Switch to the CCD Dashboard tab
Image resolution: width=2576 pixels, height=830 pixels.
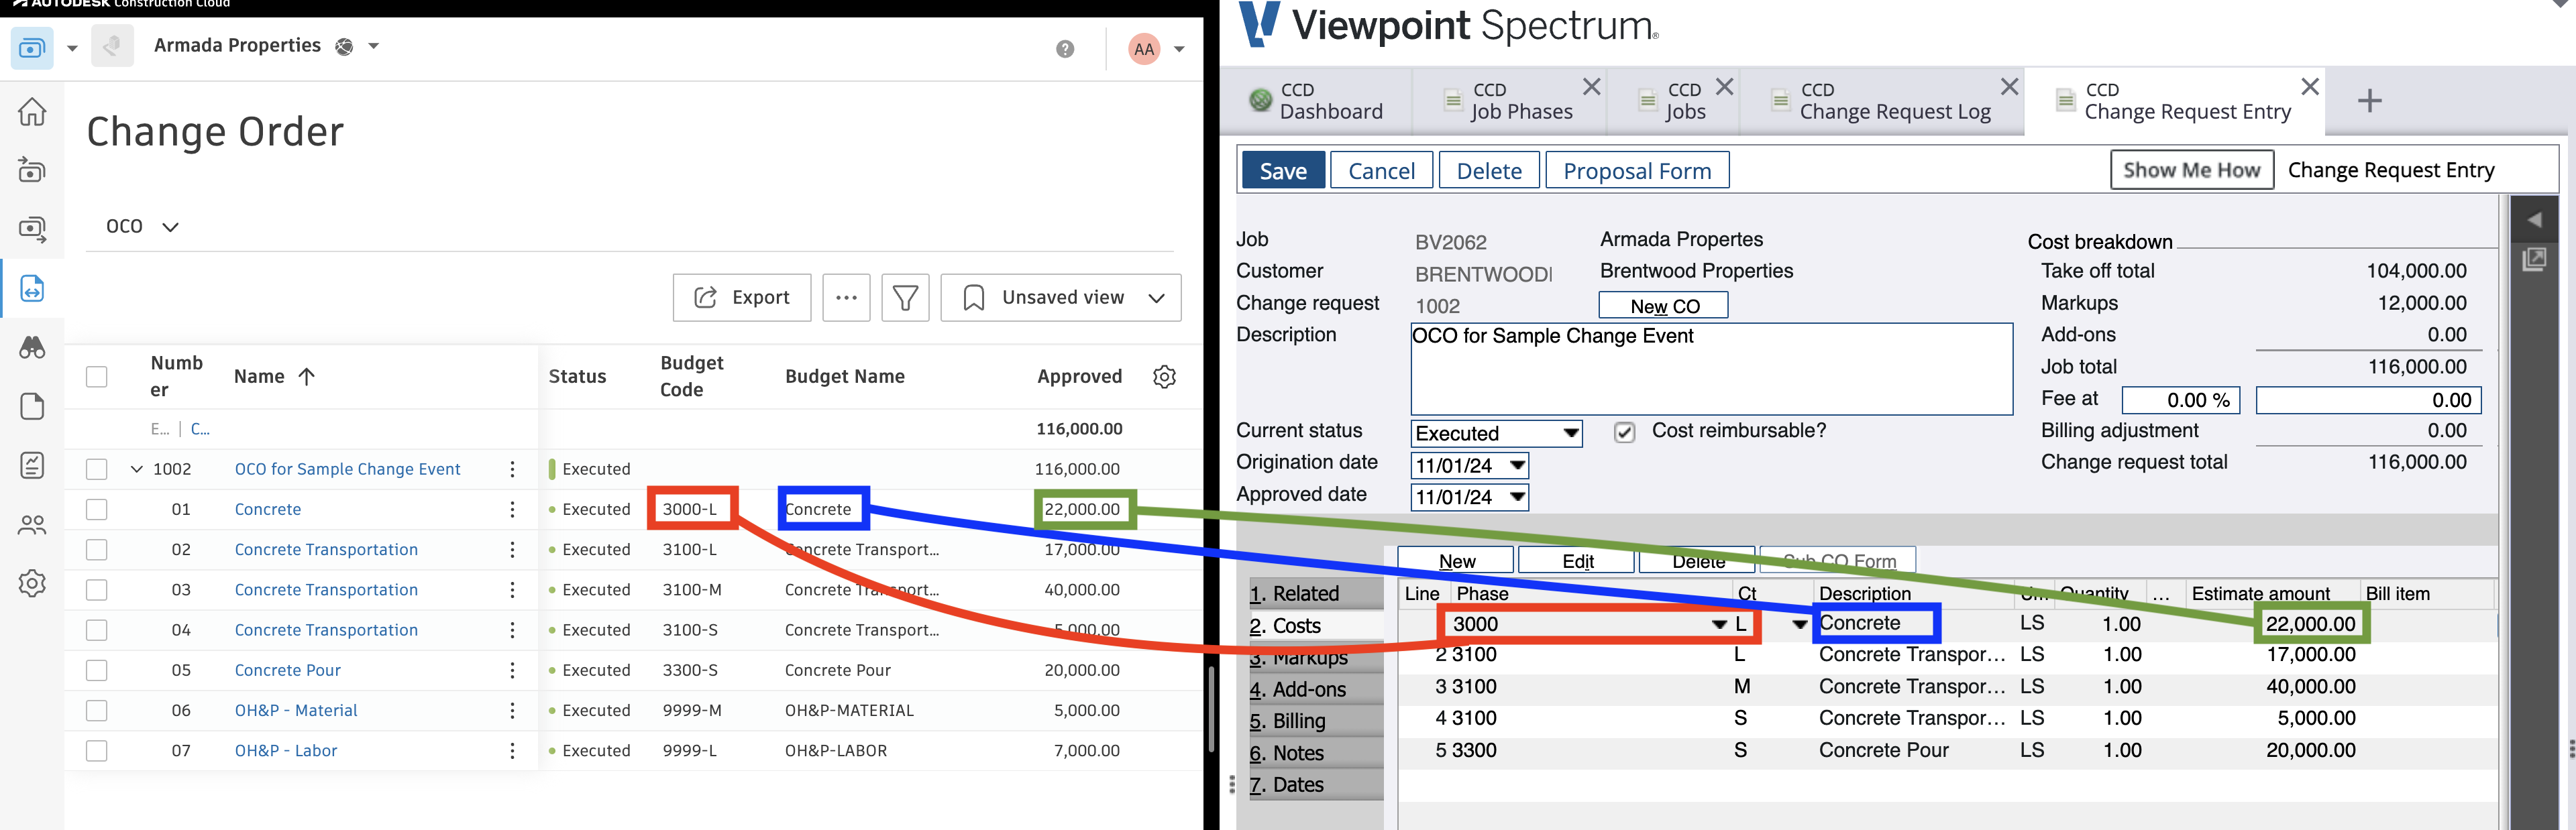pyautogui.click(x=1316, y=101)
